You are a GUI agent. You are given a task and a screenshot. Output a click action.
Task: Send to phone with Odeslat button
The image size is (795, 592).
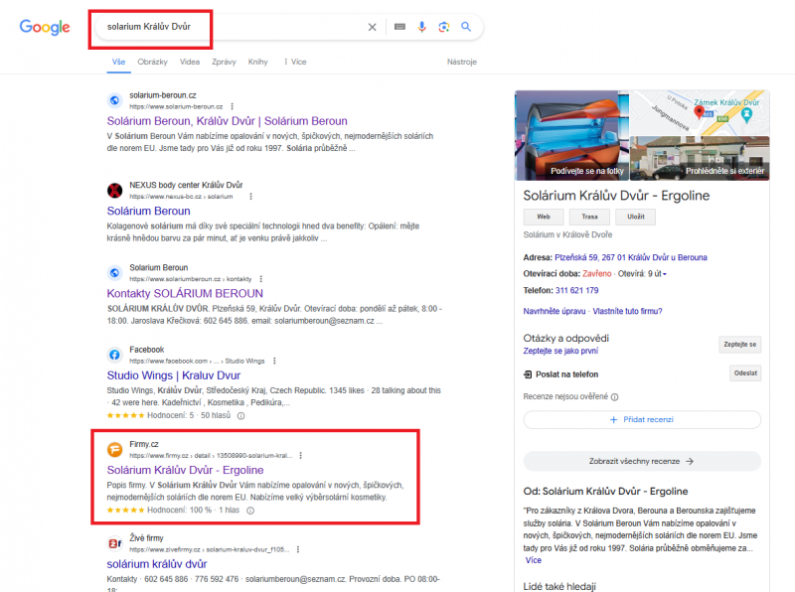point(745,373)
